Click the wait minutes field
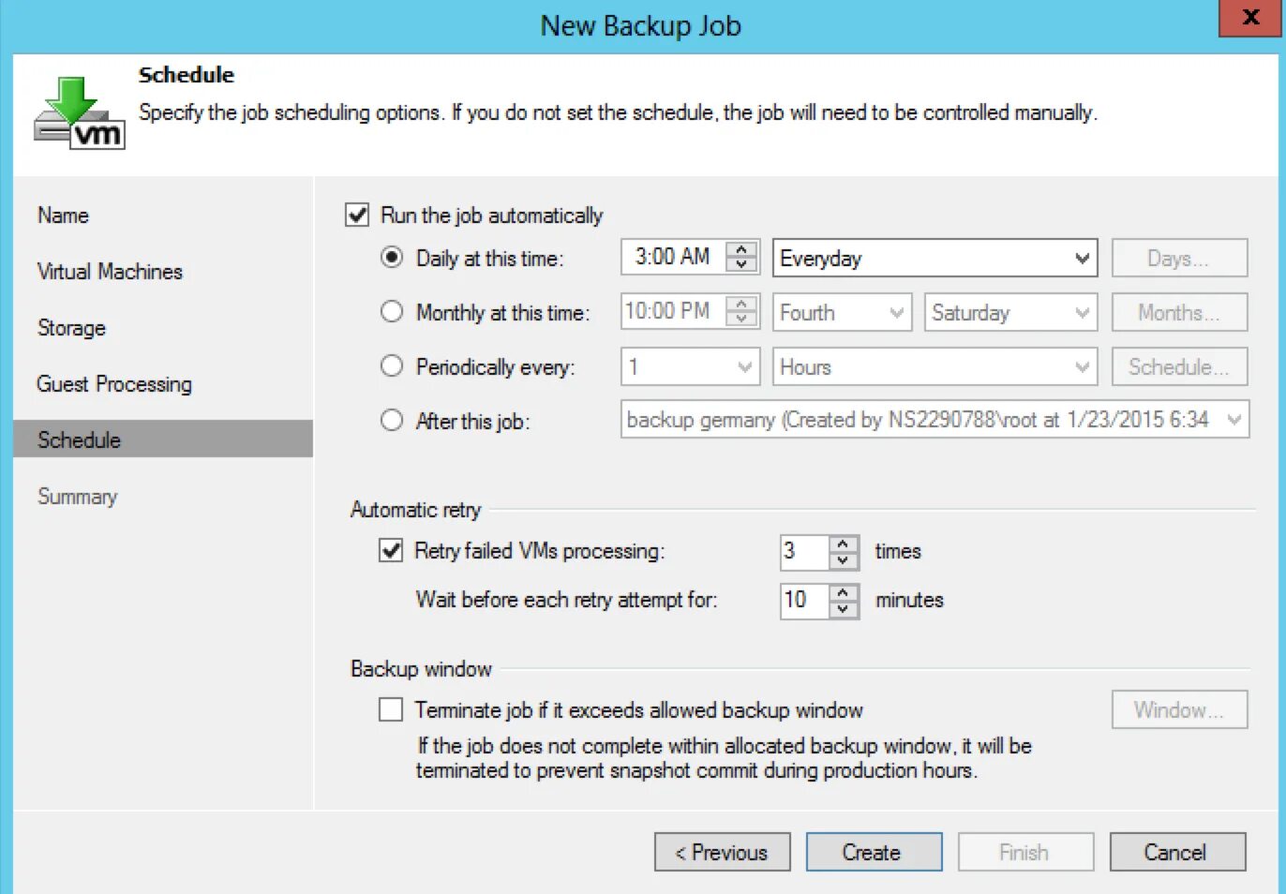 point(805,600)
